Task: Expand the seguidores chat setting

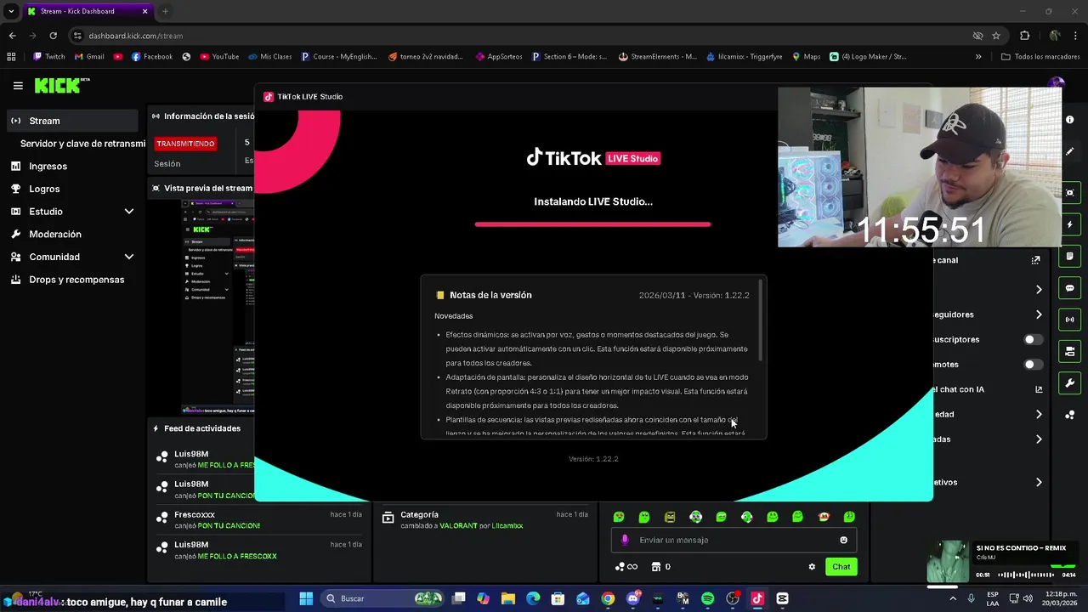Action: pos(1038,314)
